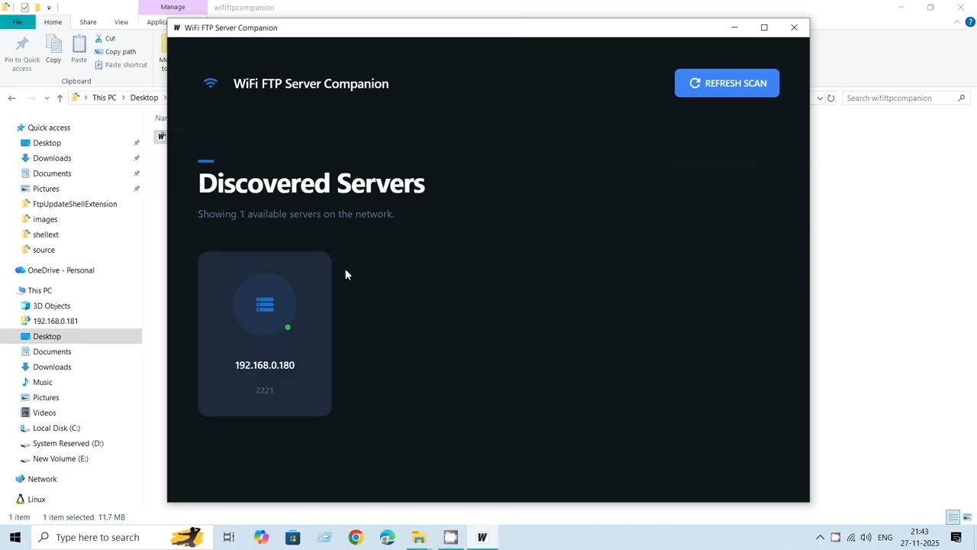The image size is (977, 550).
Task: Open the volume speaker tray icon
Action: tap(866, 537)
